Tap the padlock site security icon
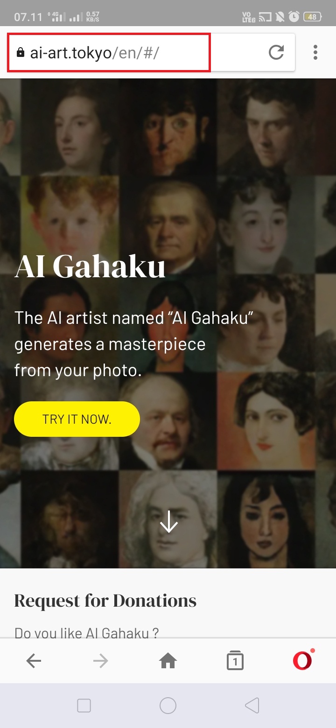 pyautogui.click(x=20, y=52)
